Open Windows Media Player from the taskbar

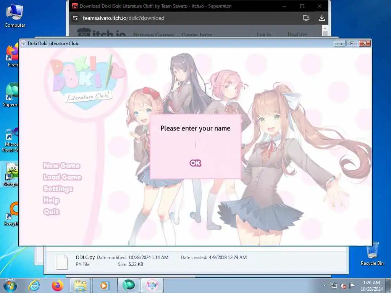[104, 285]
